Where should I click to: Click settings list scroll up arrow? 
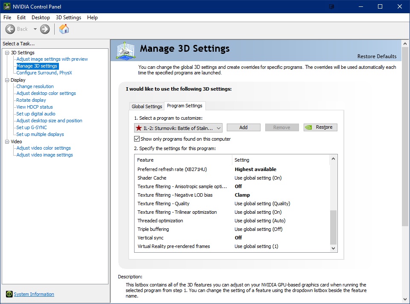click(x=333, y=159)
